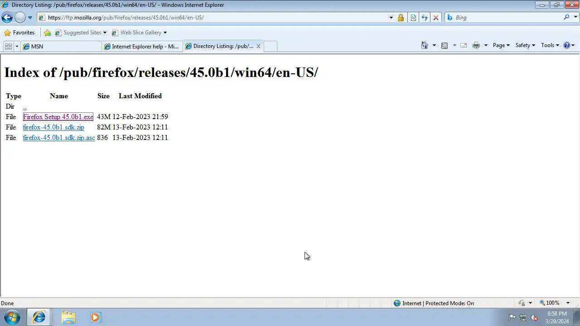The image size is (580, 326).
Task: Click the '43M' size cell
Action: [103, 117]
